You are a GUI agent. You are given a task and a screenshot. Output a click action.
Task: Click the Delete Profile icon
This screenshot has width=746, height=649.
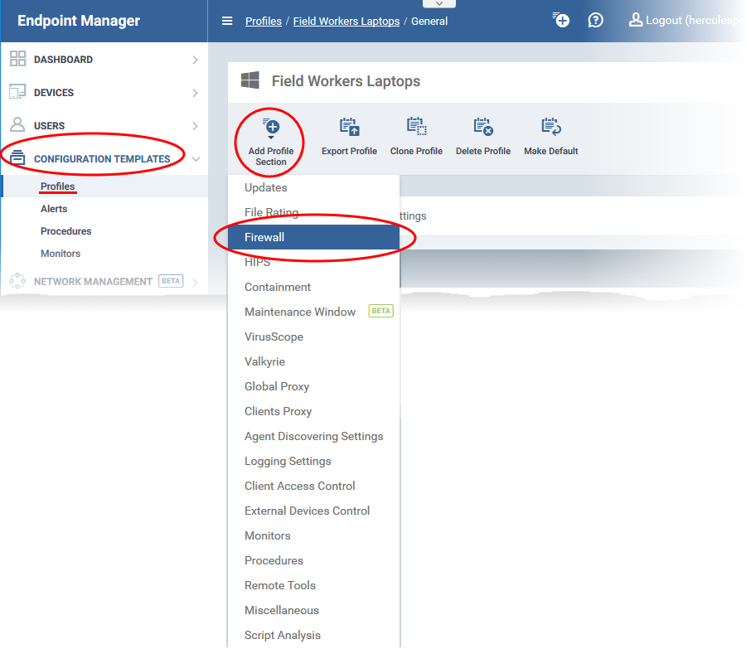[x=483, y=127]
